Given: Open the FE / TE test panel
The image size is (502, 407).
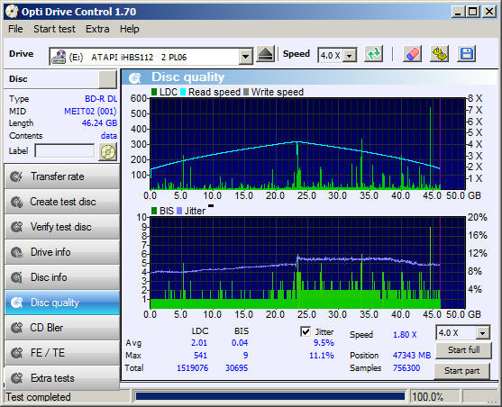Looking at the screenshot, I should tap(62, 353).
